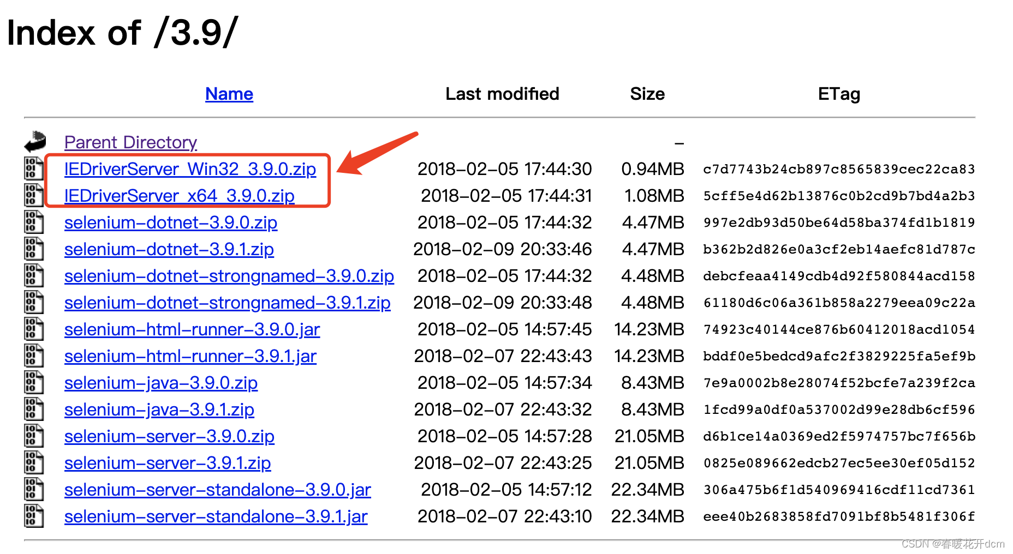This screenshot has height=554, width=1013.
Task: Click the ETag starting with 7e9a0002b8e2
Action: [839, 383]
